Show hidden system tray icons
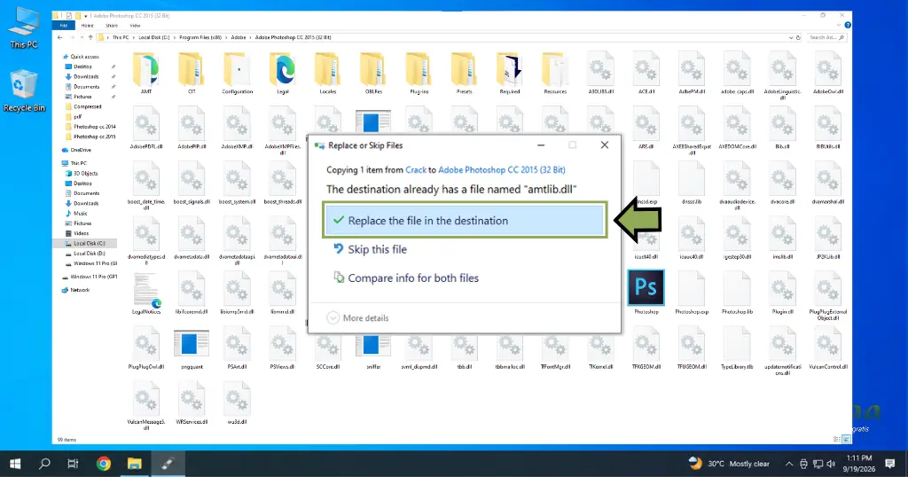The height and width of the screenshot is (477, 908). (x=788, y=464)
